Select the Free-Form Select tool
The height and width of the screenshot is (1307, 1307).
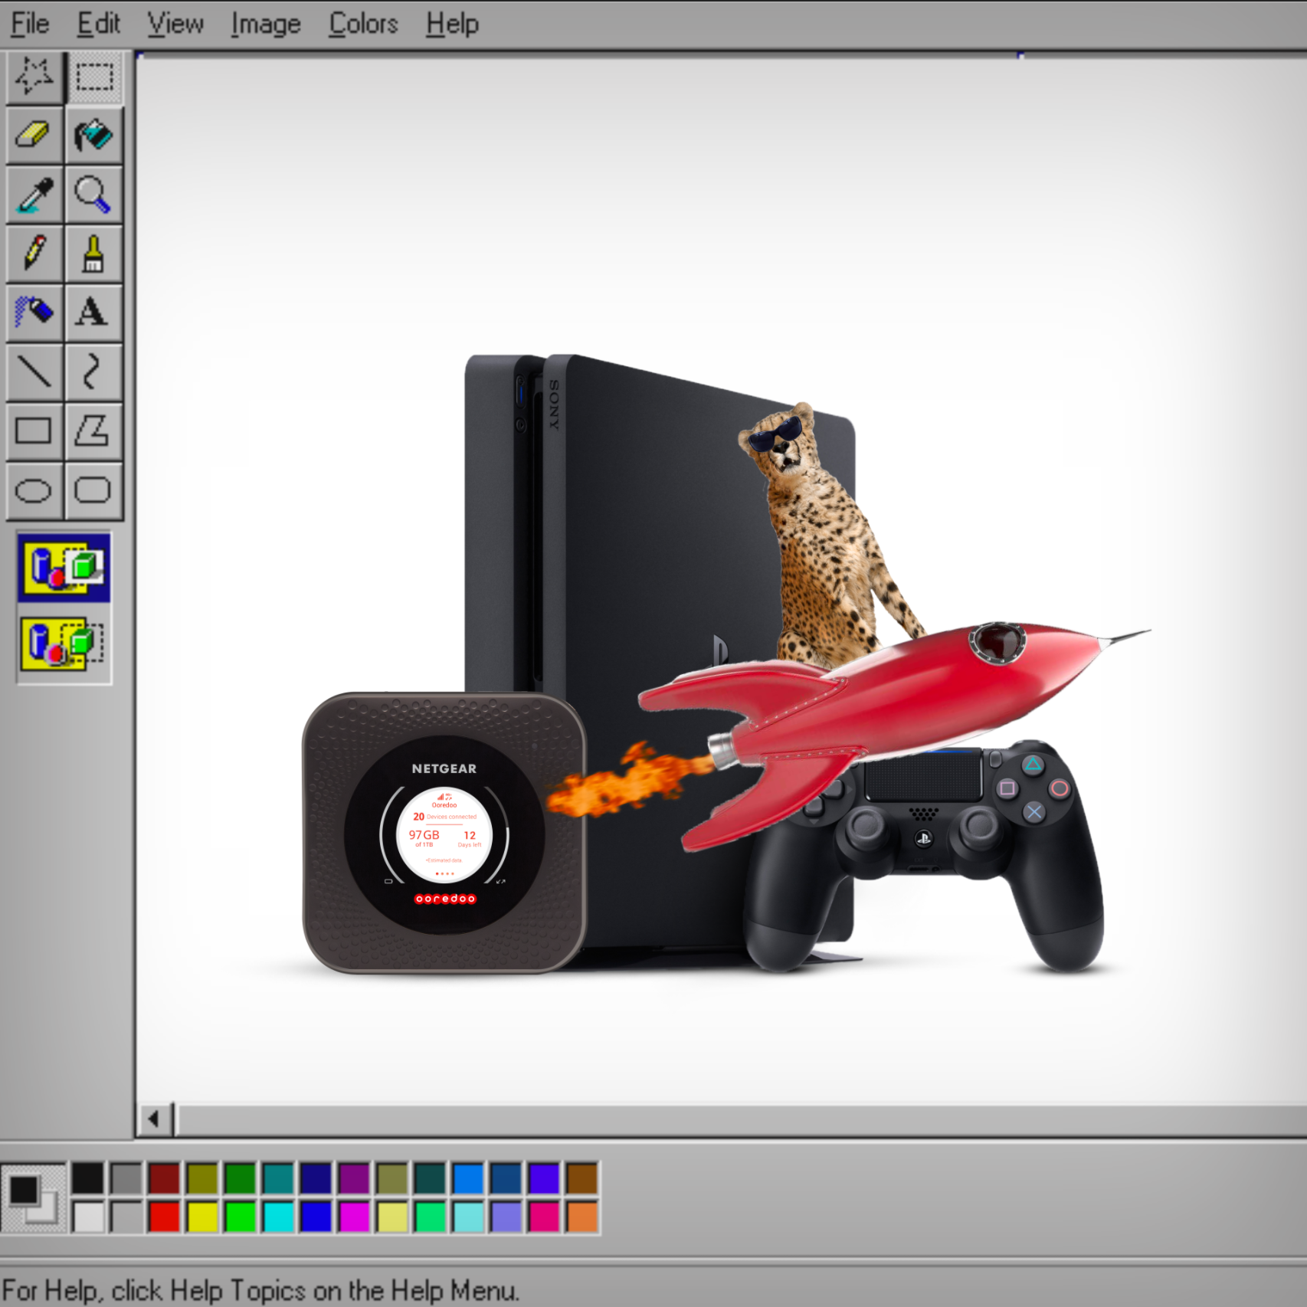34,77
